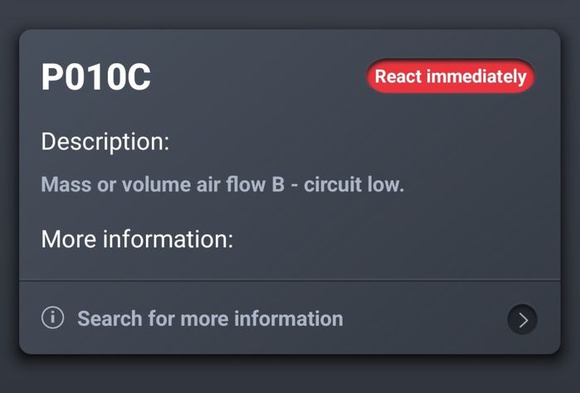This screenshot has height=393, width=580.
Task: Expand the Search for more information row
Action: [x=290, y=318]
